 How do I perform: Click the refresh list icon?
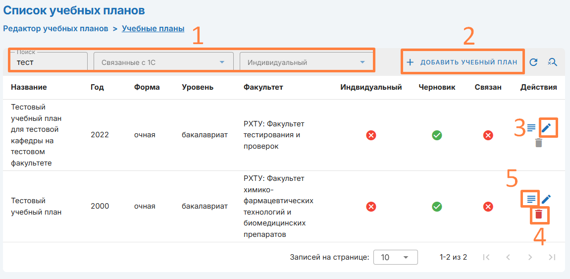point(533,62)
